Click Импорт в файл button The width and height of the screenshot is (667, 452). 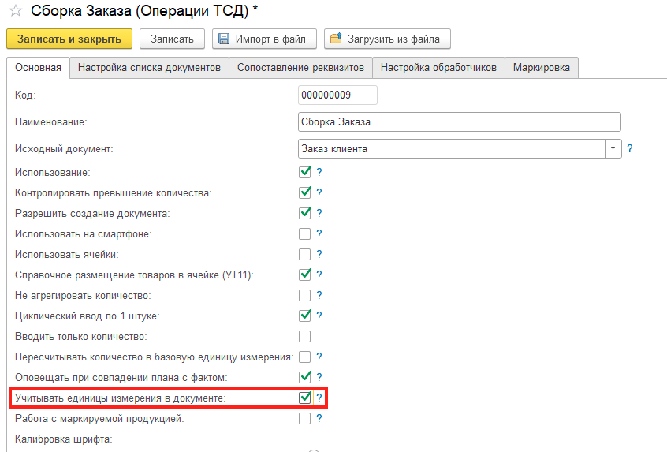pyautogui.click(x=265, y=39)
